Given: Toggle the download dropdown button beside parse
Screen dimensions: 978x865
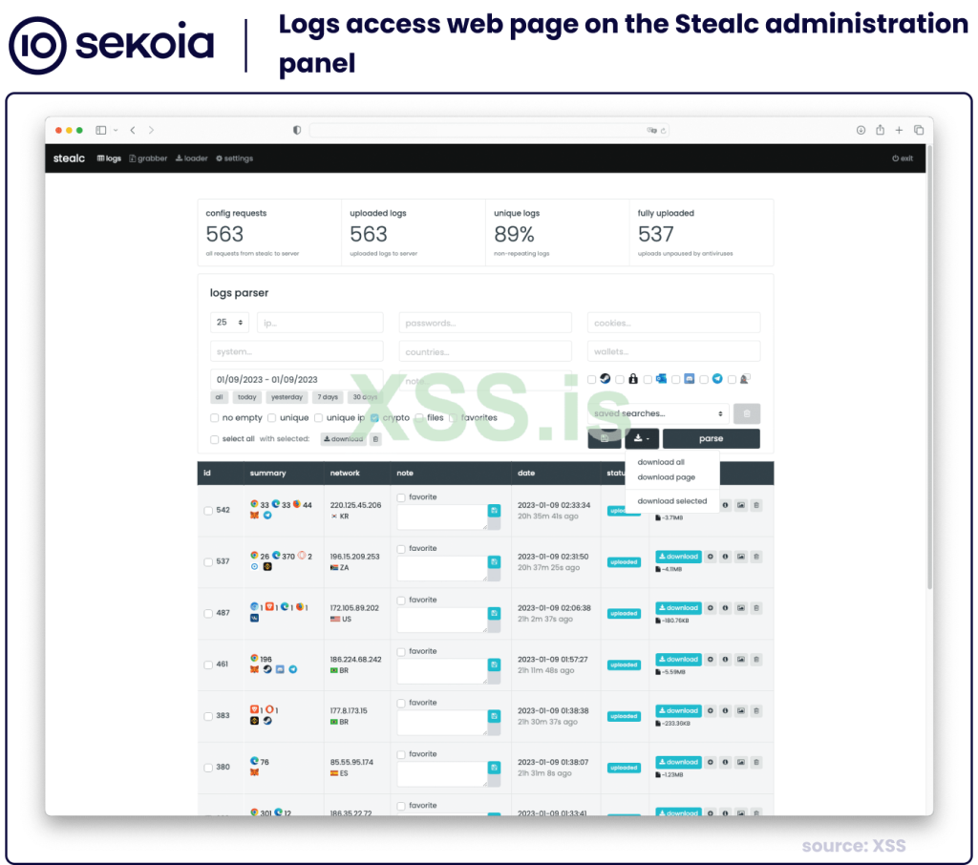Looking at the screenshot, I should [642, 438].
